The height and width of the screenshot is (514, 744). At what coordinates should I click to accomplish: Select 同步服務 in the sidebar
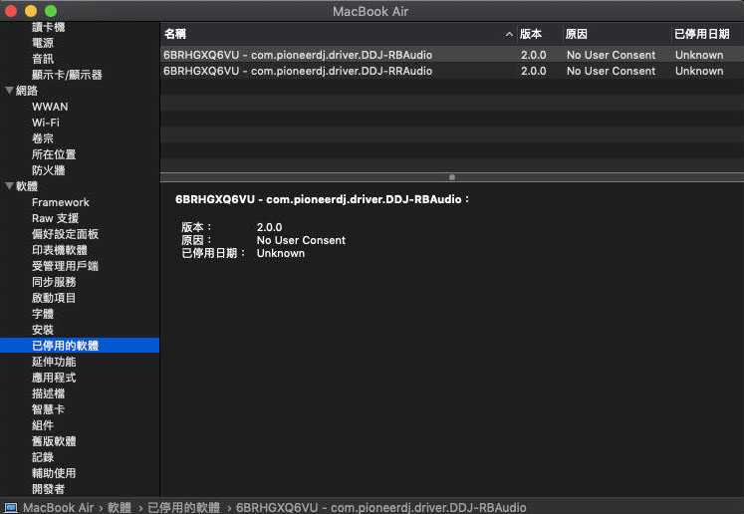pyautogui.click(x=54, y=282)
